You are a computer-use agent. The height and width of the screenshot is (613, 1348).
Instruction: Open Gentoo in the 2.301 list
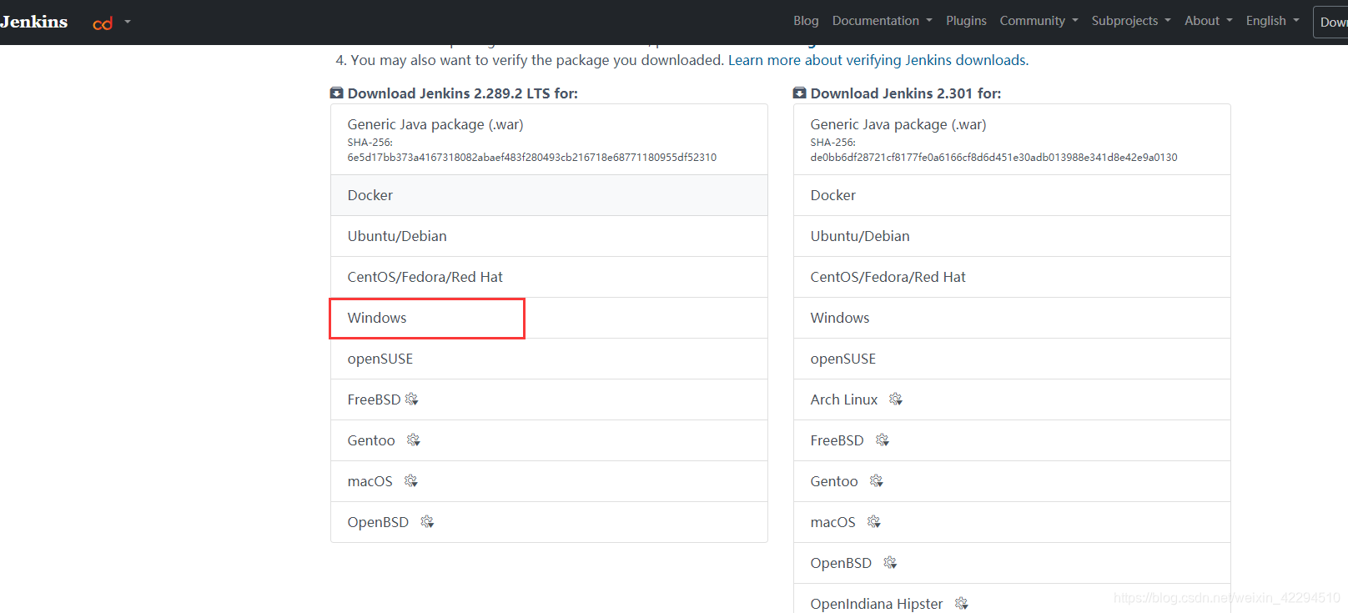click(x=1012, y=481)
